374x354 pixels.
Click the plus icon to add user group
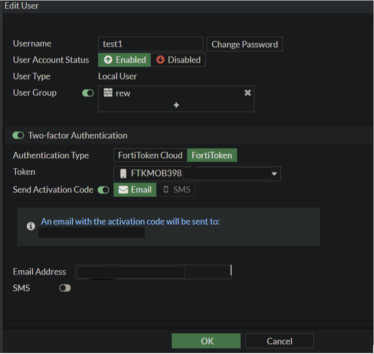(x=176, y=105)
